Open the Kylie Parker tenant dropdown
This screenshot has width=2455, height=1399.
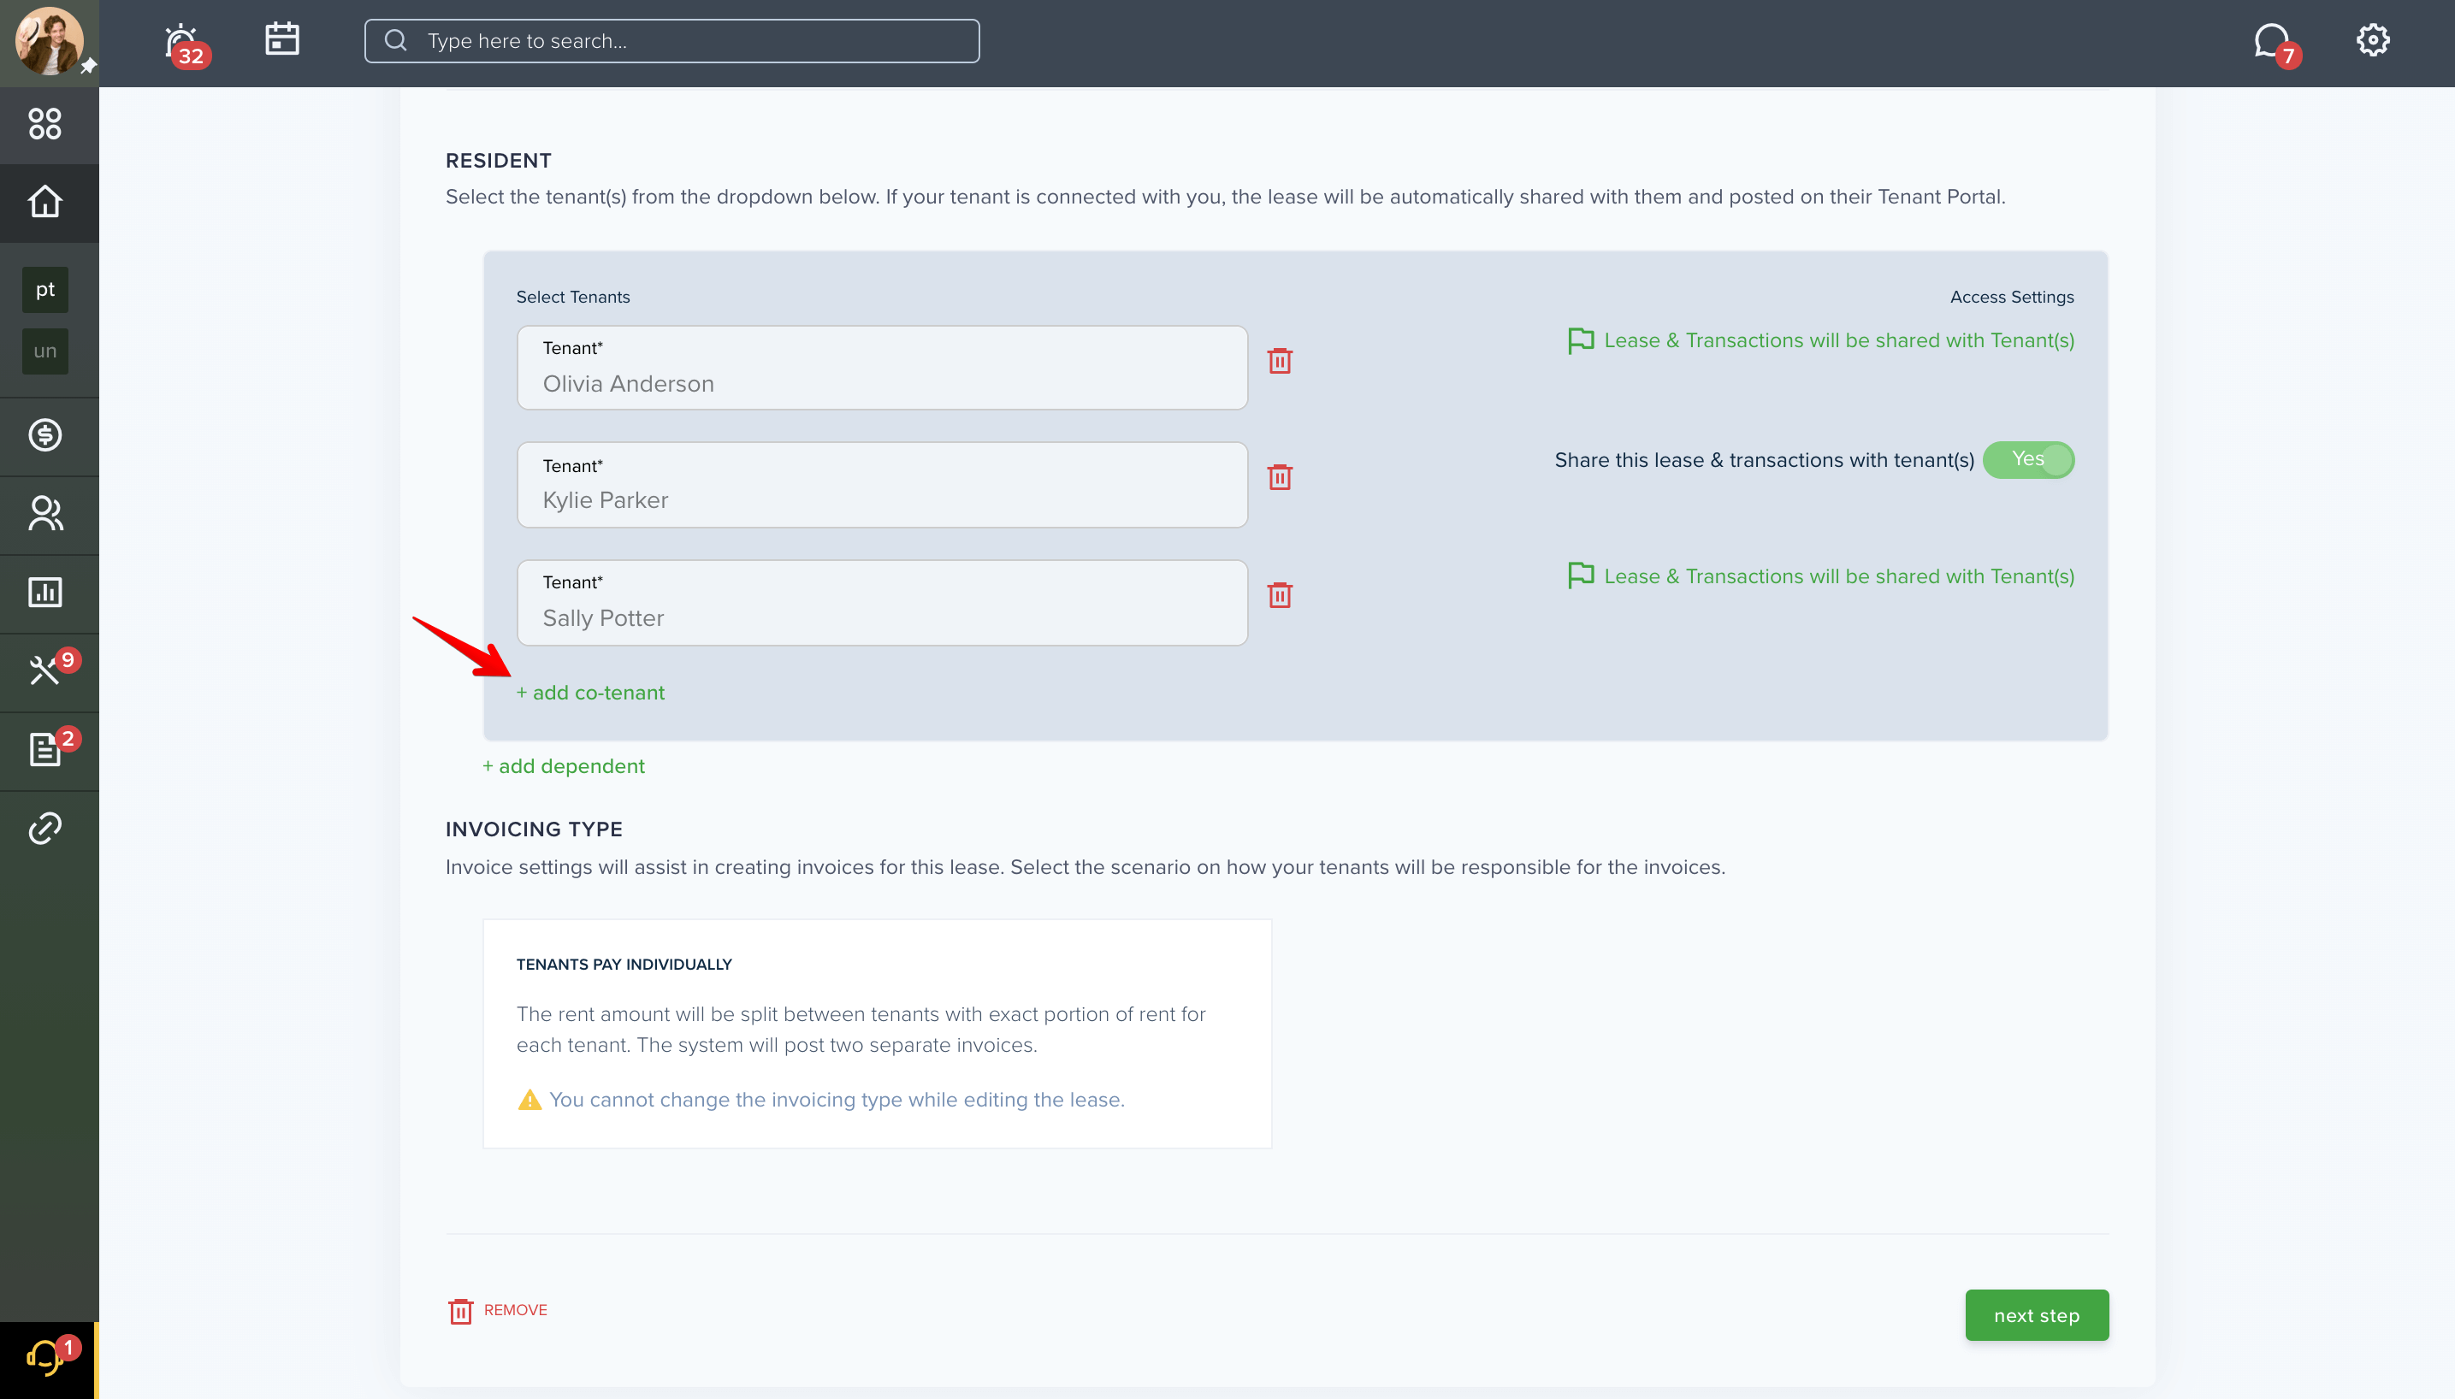click(x=882, y=485)
